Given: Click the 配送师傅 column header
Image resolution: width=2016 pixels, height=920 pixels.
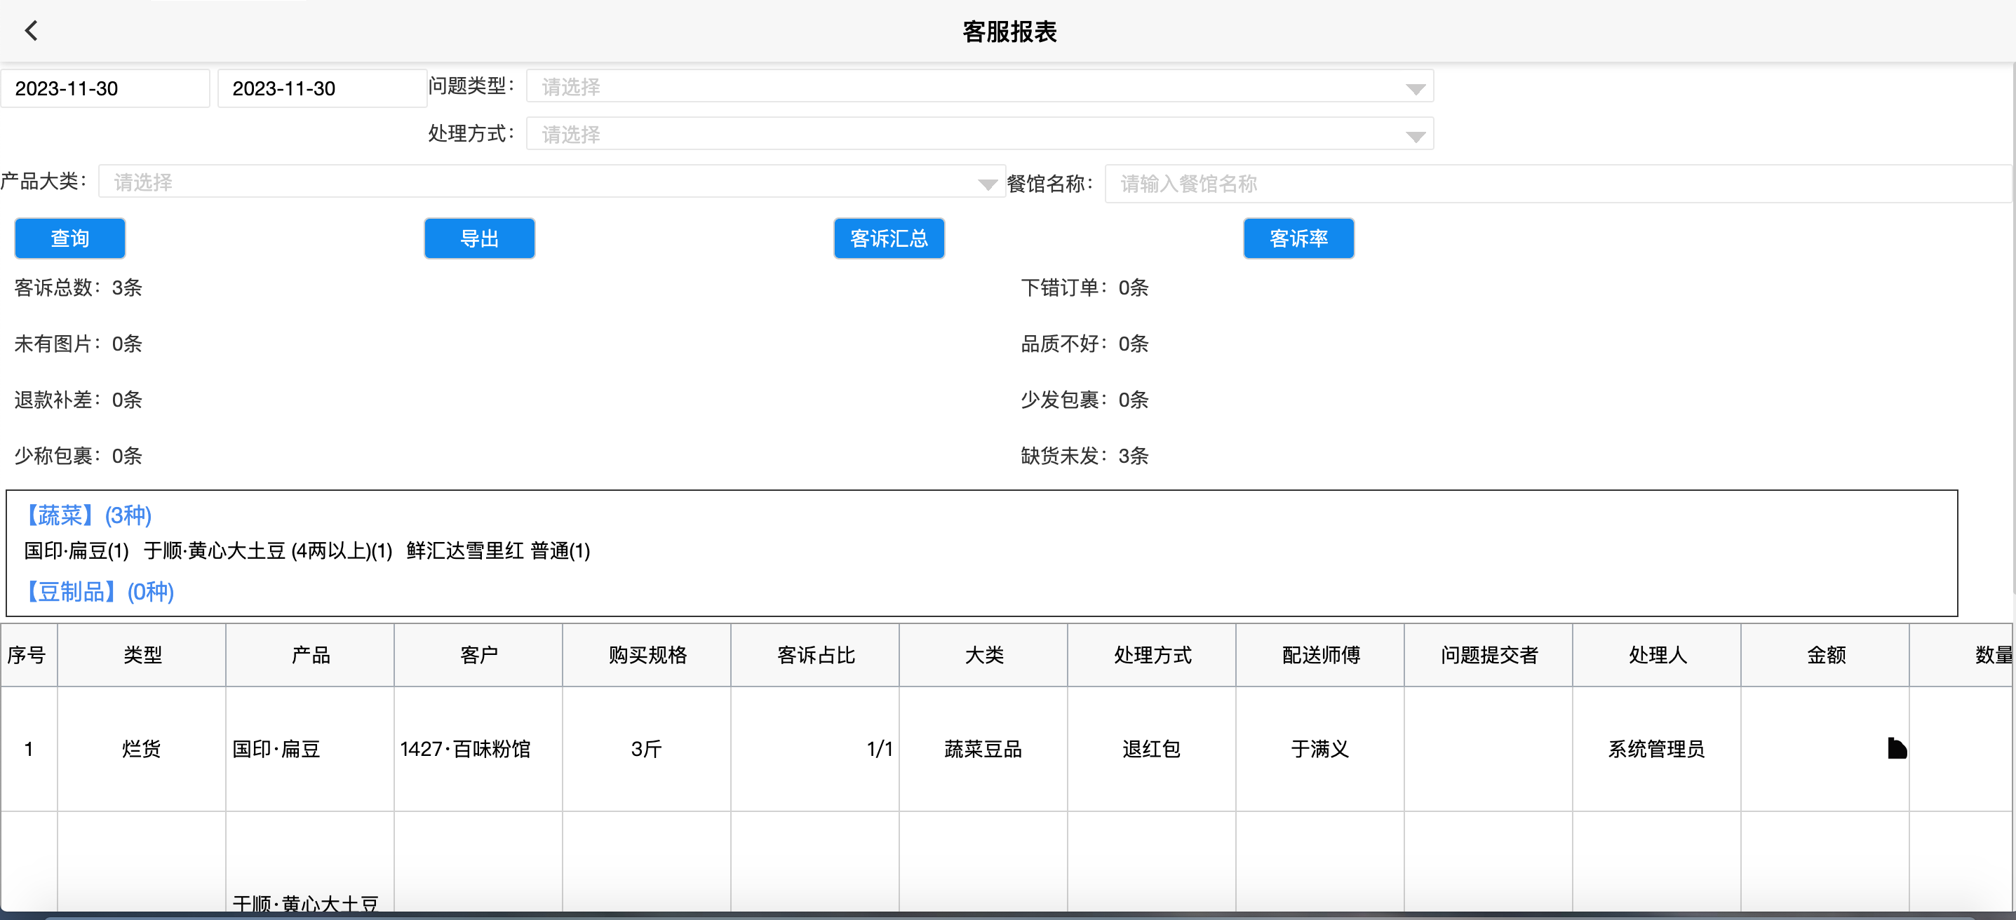Looking at the screenshot, I should pyautogui.click(x=1319, y=656).
